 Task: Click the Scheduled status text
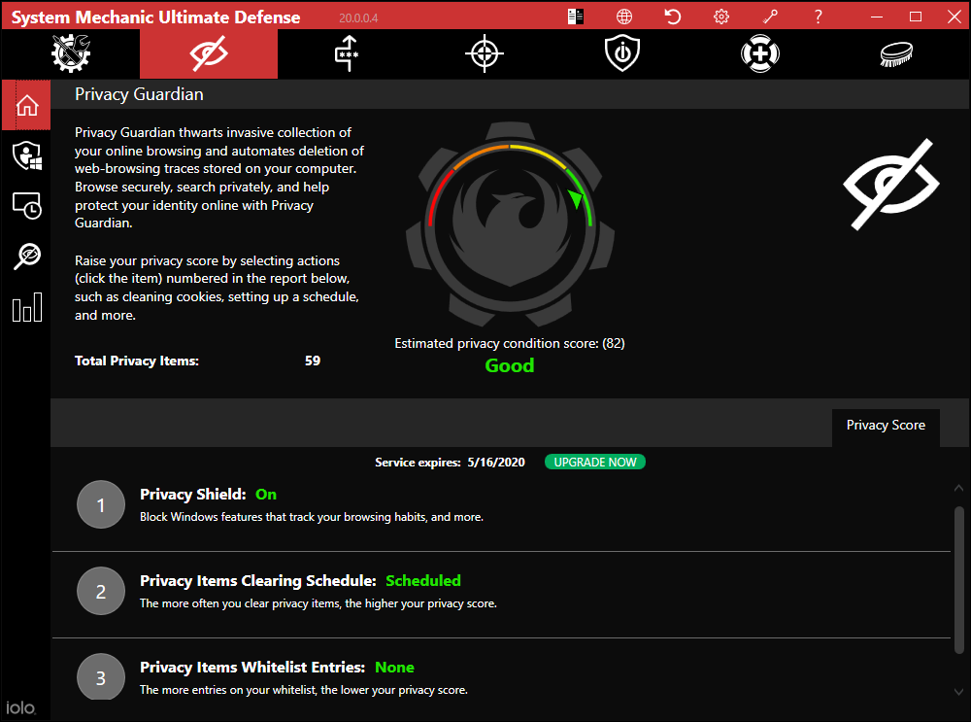coord(423,581)
